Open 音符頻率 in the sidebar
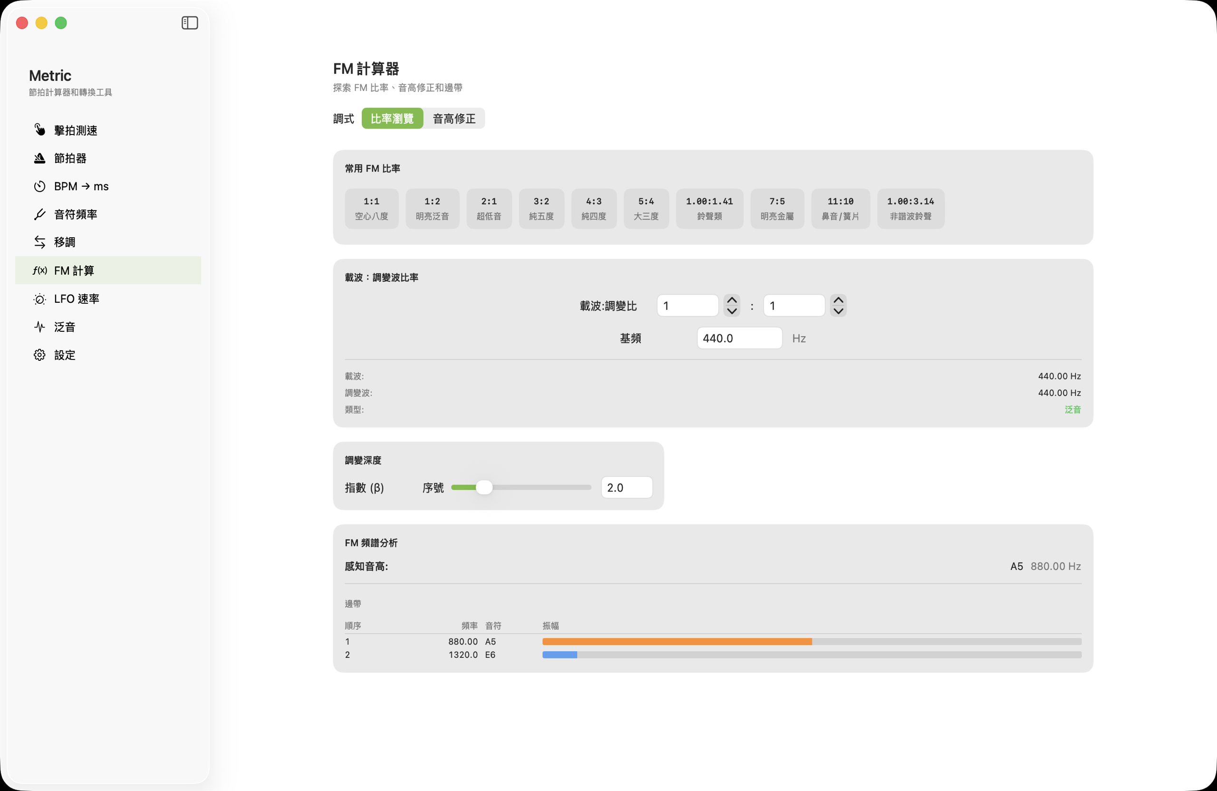Image resolution: width=1217 pixels, height=791 pixels. (x=108, y=214)
